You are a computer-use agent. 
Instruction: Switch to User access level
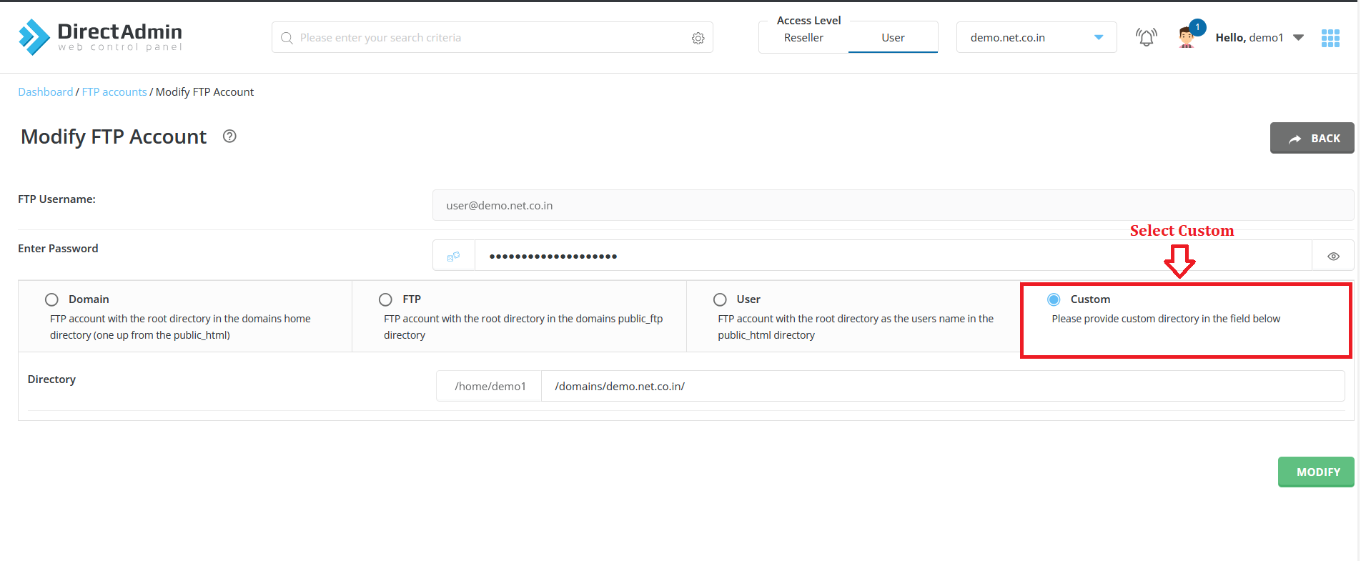893,38
